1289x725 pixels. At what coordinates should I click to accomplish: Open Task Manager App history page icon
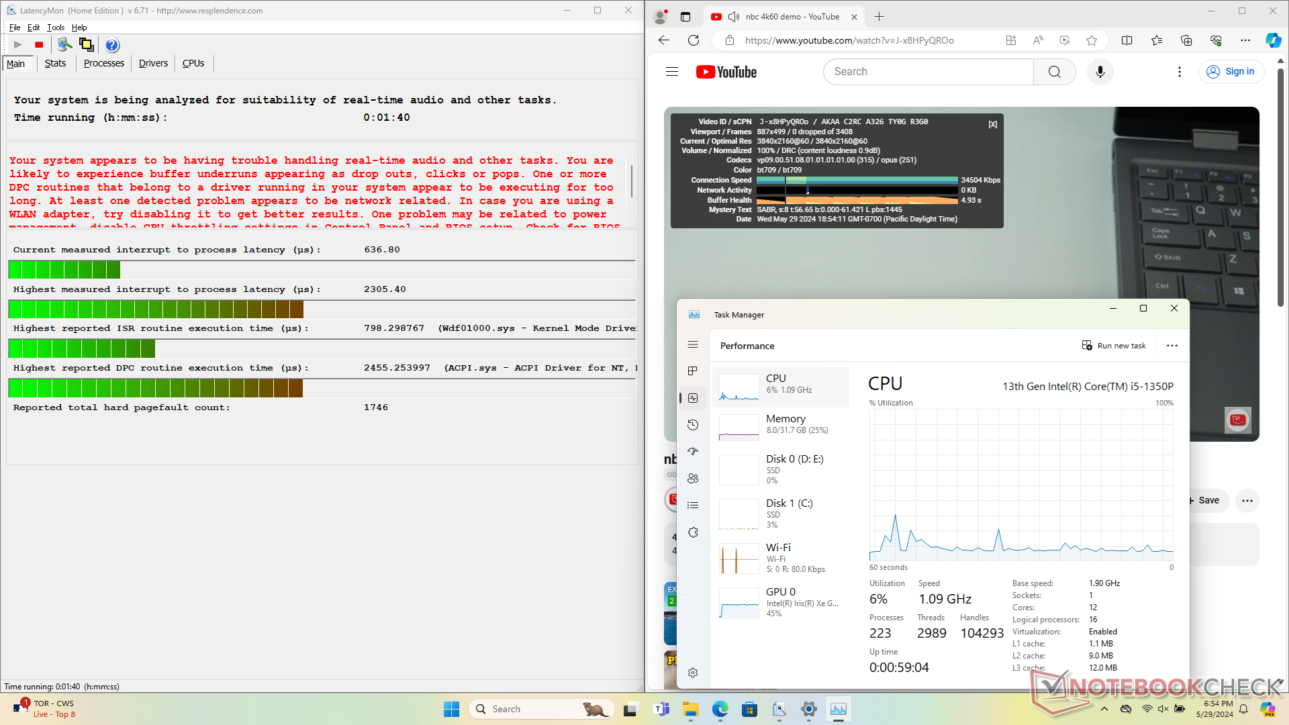coord(693,425)
